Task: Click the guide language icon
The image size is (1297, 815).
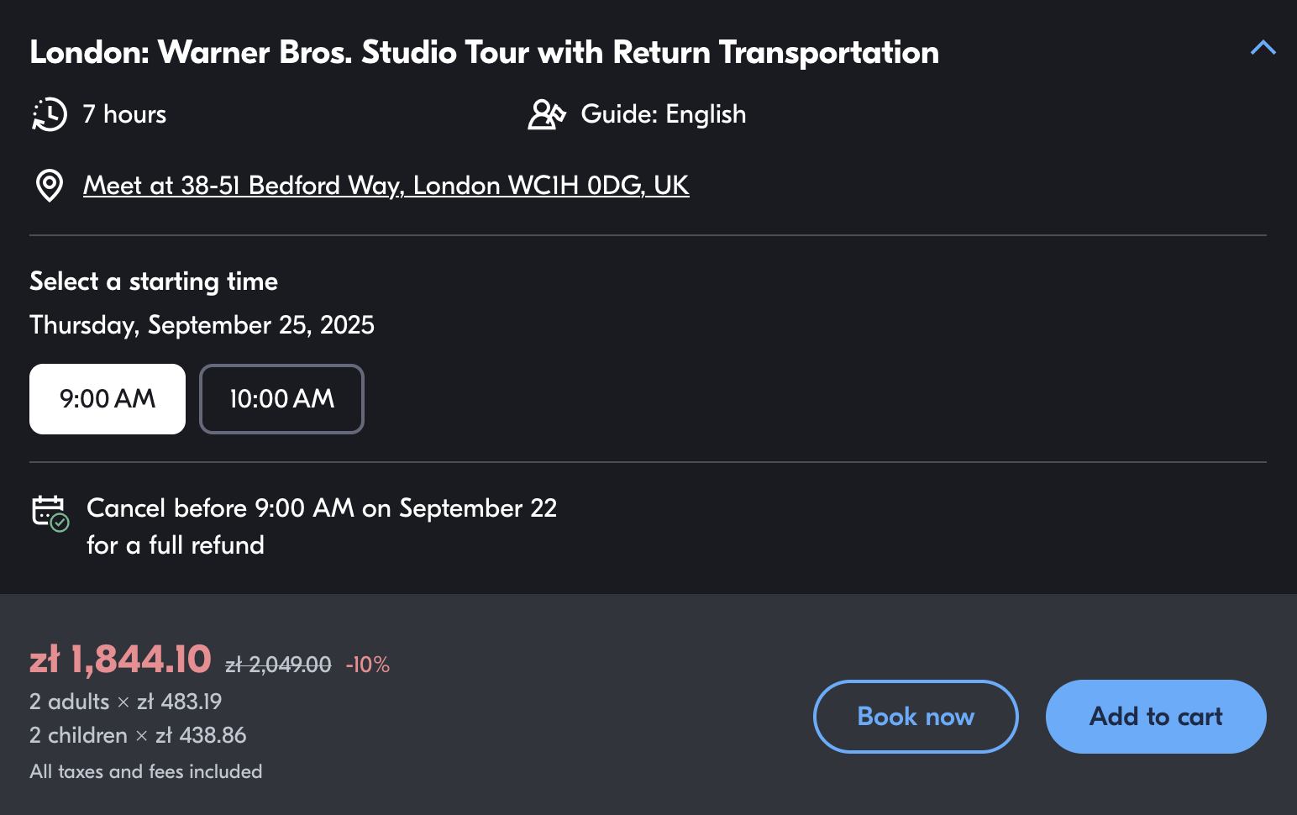Action: [547, 114]
